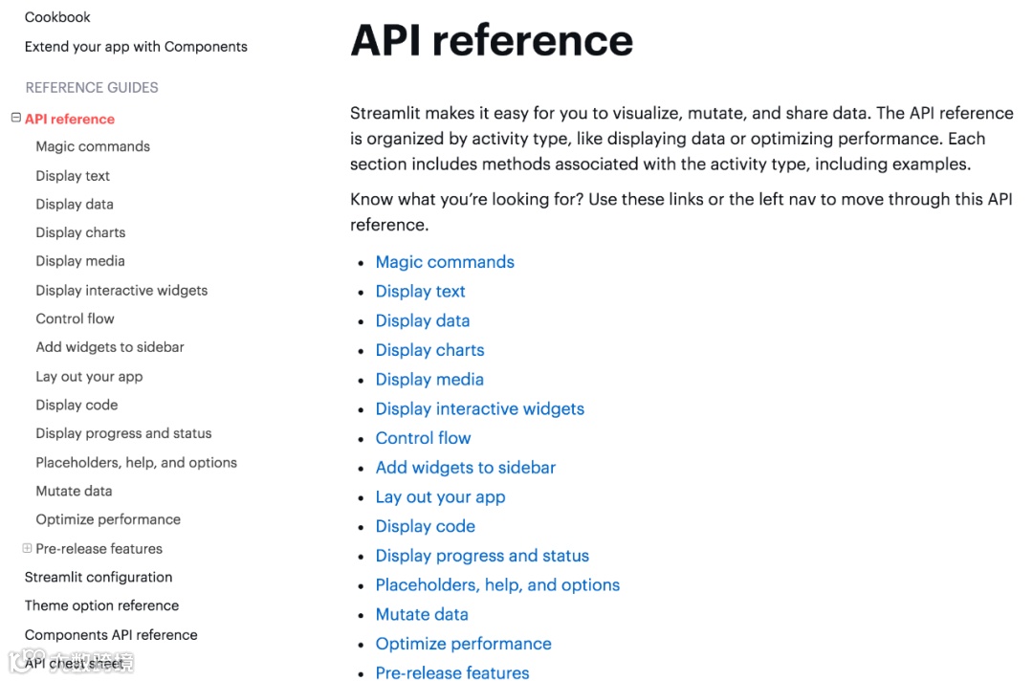
Task: Expand Pre-release features in sidebar
Action: tap(27, 548)
